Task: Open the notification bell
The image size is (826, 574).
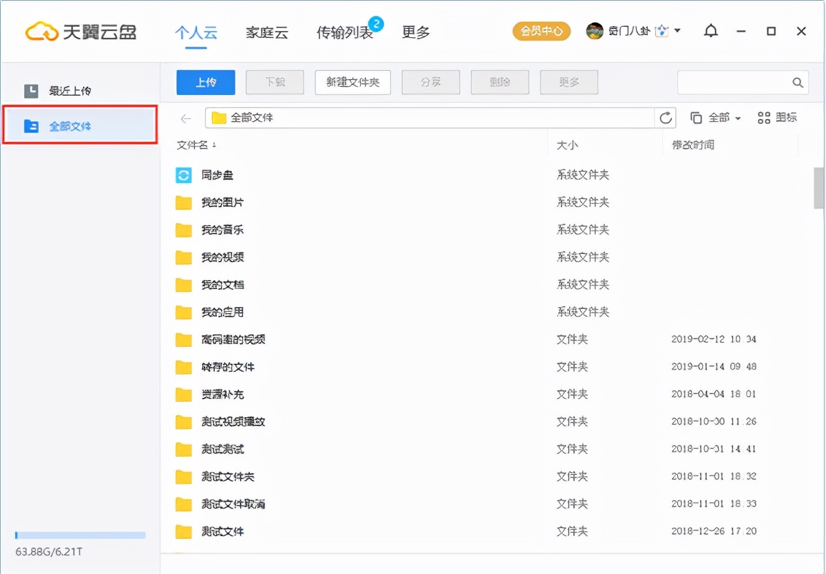Action: 710,30
